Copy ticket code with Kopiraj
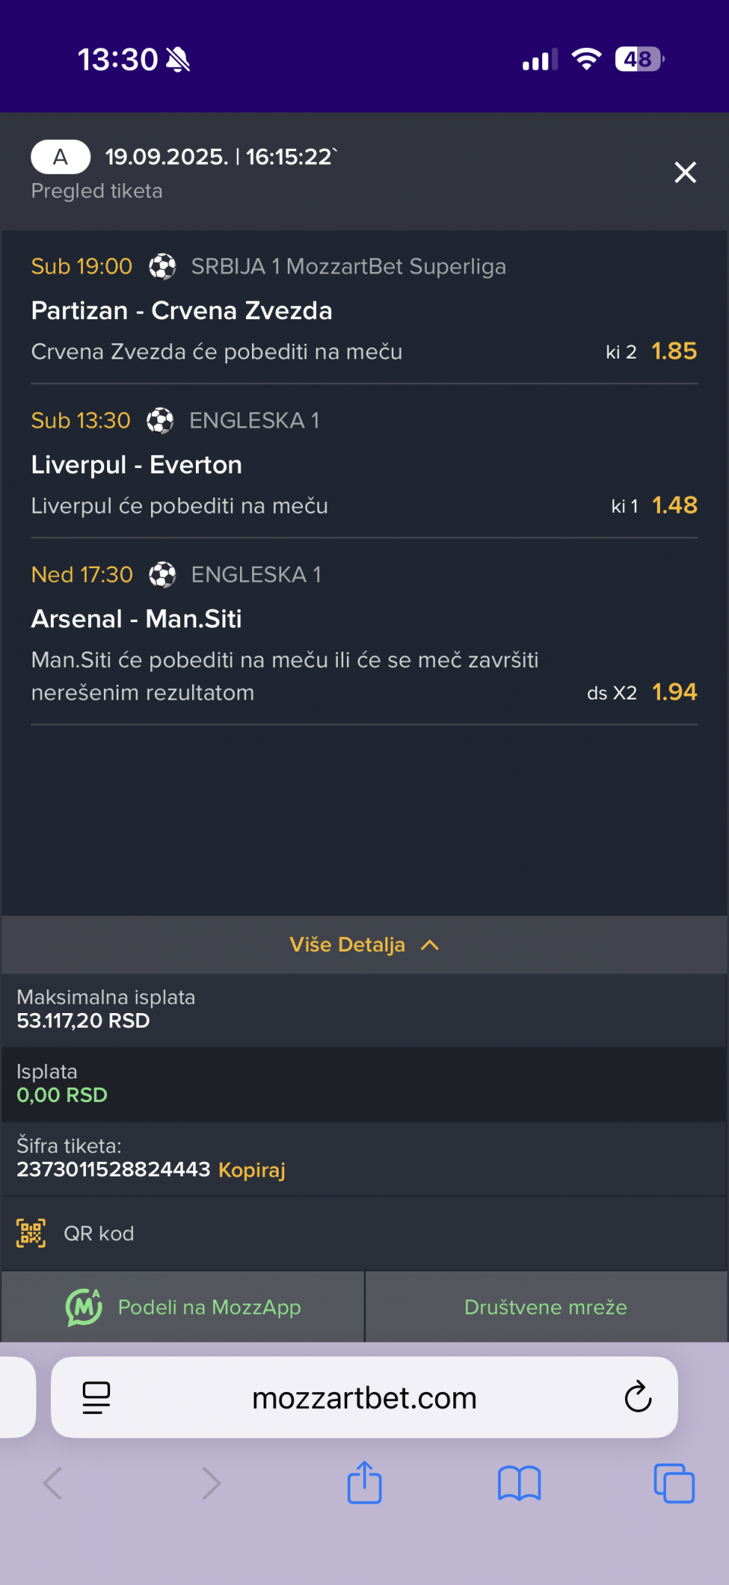Screen dimensions: 729x1585 251,1170
